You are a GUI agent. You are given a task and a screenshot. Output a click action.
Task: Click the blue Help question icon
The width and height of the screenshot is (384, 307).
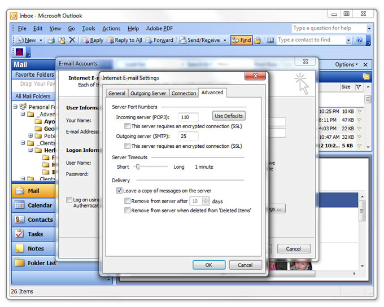[359, 40]
